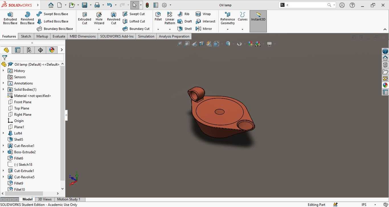
Task: Expand the Solid Bodies(1) node
Action: [3, 90]
